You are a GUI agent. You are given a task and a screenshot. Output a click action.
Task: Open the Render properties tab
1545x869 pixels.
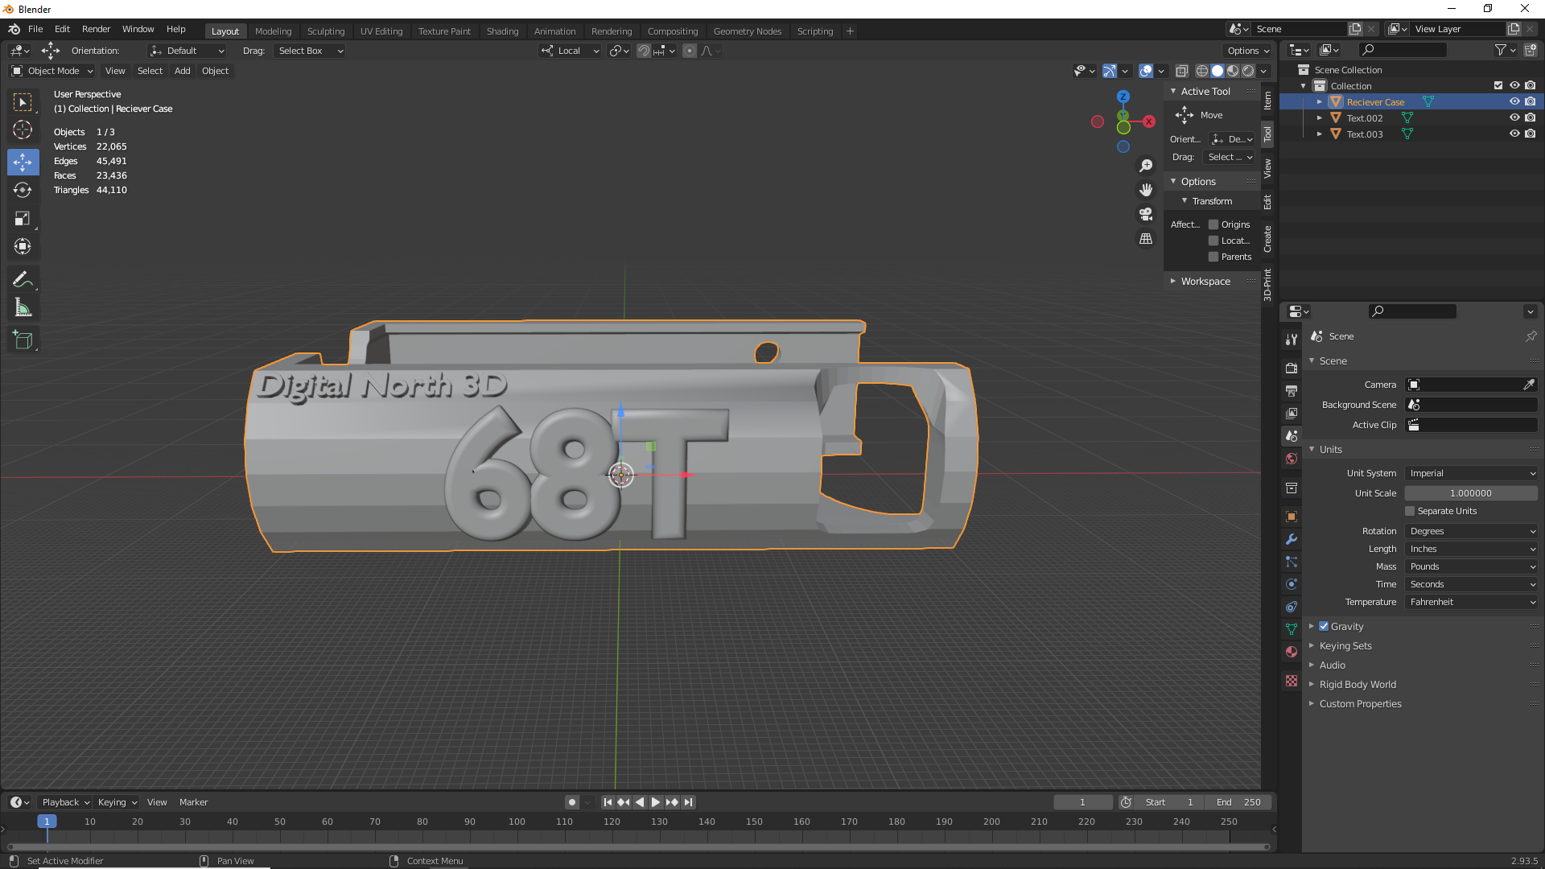click(x=1292, y=368)
